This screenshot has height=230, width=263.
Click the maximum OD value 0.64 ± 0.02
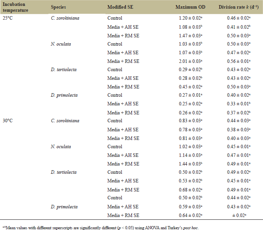(190, 215)
